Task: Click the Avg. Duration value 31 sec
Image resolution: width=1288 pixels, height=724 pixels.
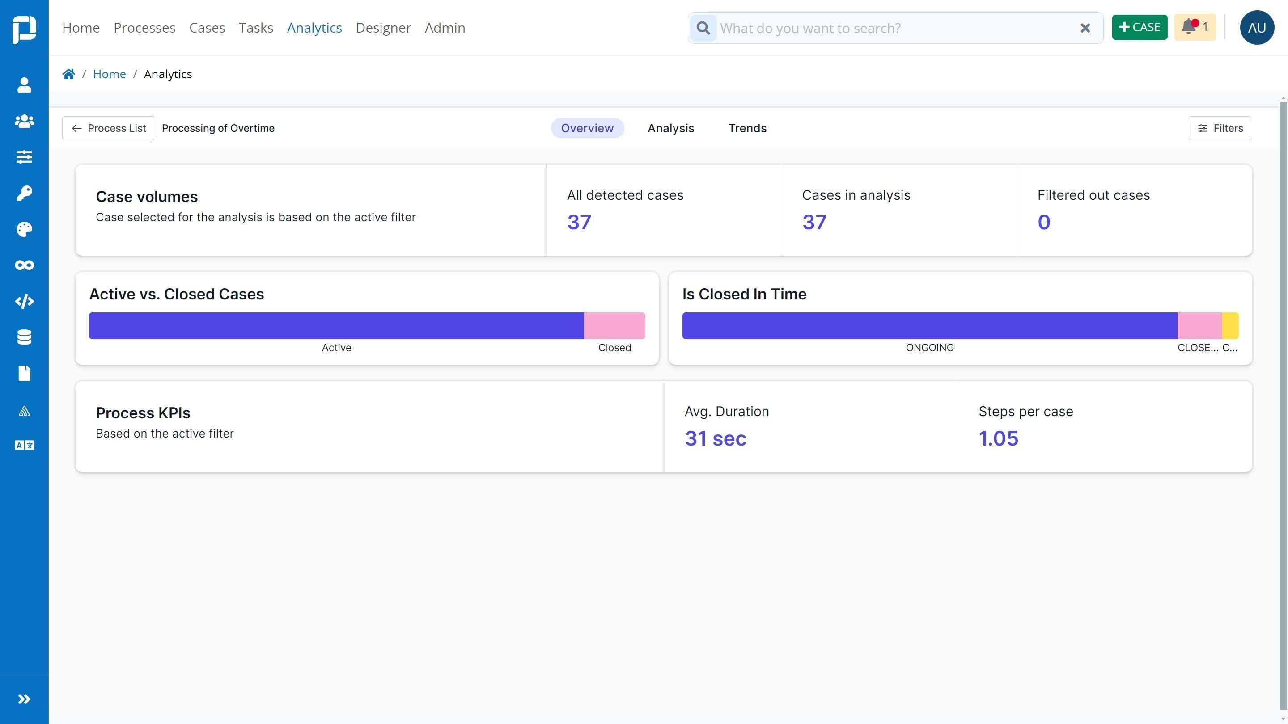Action: (x=716, y=439)
